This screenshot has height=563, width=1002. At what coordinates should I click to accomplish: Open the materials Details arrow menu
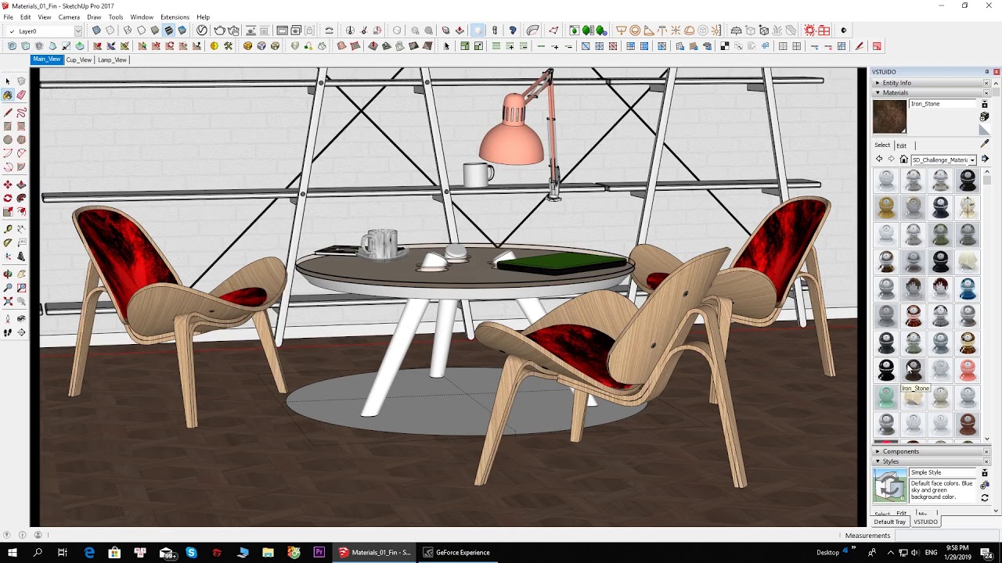[x=985, y=160]
